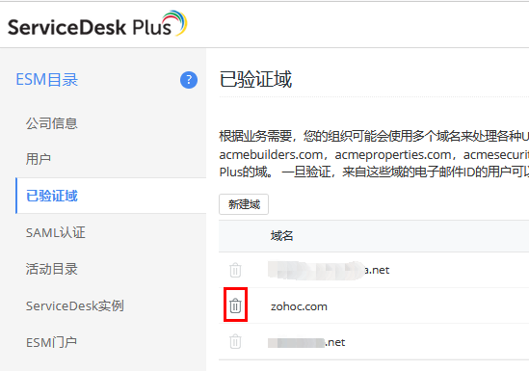This screenshot has width=529, height=371.
Task: Click the trash icon in the last .net domain row
Action: [x=235, y=341]
